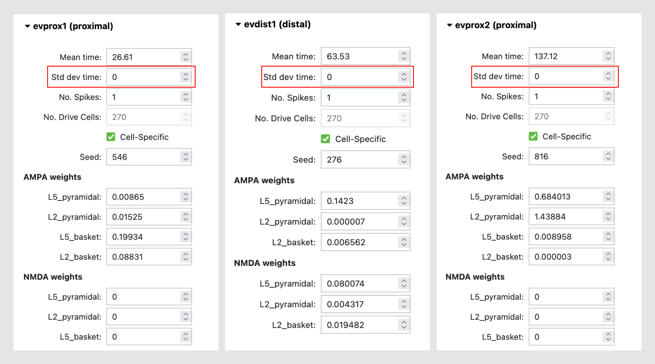Collapse the evdist1 (distal) section
The width and height of the screenshot is (655, 364).
(239, 24)
